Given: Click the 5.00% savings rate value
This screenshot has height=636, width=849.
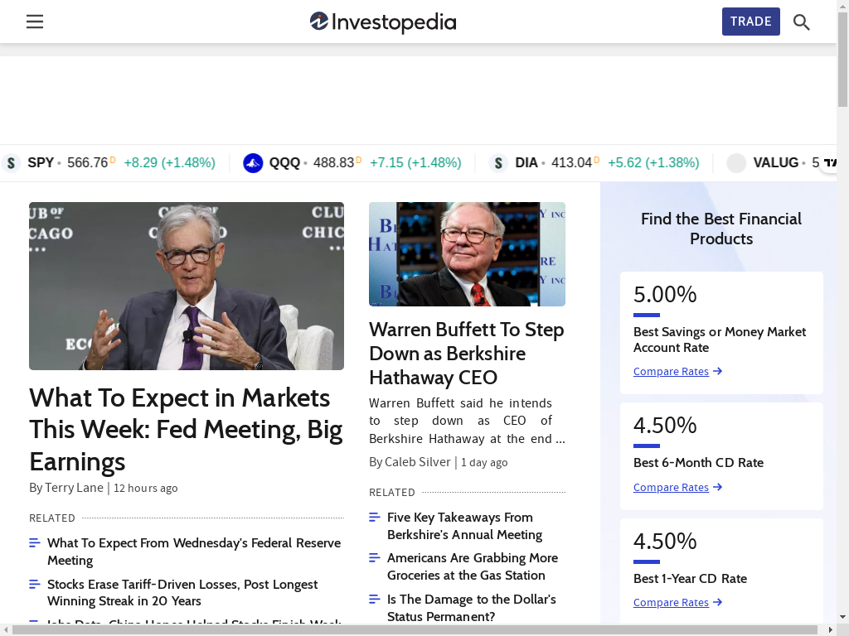Looking at the screenshot, I should 665,295.
